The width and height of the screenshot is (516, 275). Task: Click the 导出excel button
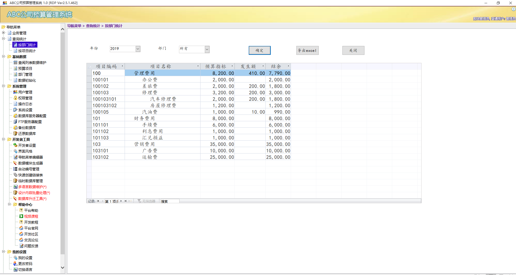click(307, 50)
